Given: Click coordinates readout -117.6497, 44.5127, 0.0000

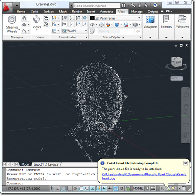Looking at the screenshot, I should coord(23,189).
